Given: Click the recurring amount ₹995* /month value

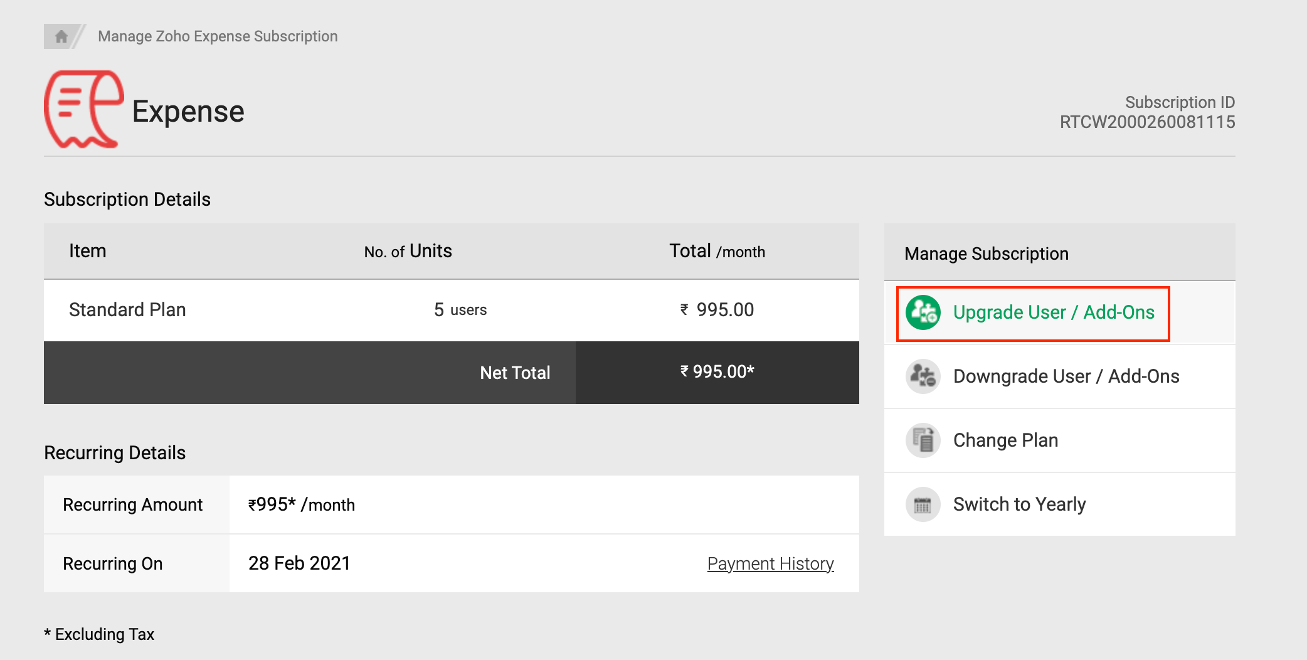Looking at the screenshot, I should point(302,505).
